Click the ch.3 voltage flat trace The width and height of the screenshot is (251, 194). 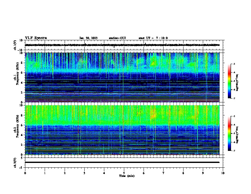(x=122, y=162)
